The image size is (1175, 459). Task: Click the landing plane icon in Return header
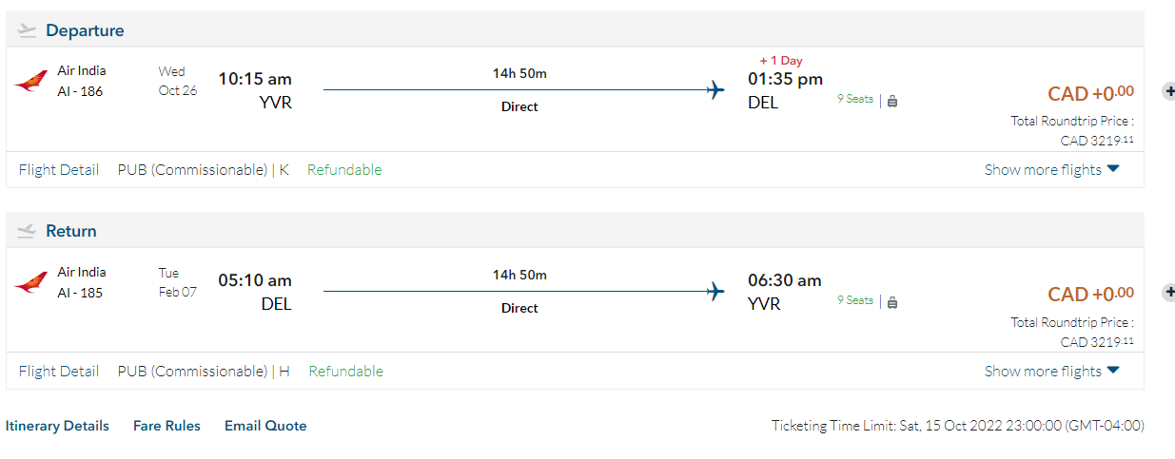(27, 231)
